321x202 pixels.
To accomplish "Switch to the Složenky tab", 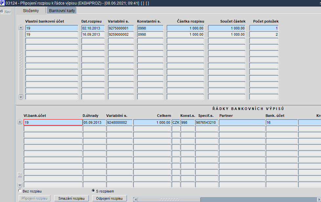I will click(31, 10).
